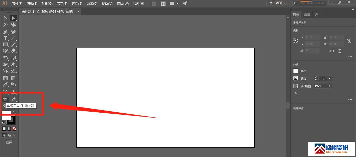Activate the Rotate tool
356x157 pixels.
pos(5,58)
